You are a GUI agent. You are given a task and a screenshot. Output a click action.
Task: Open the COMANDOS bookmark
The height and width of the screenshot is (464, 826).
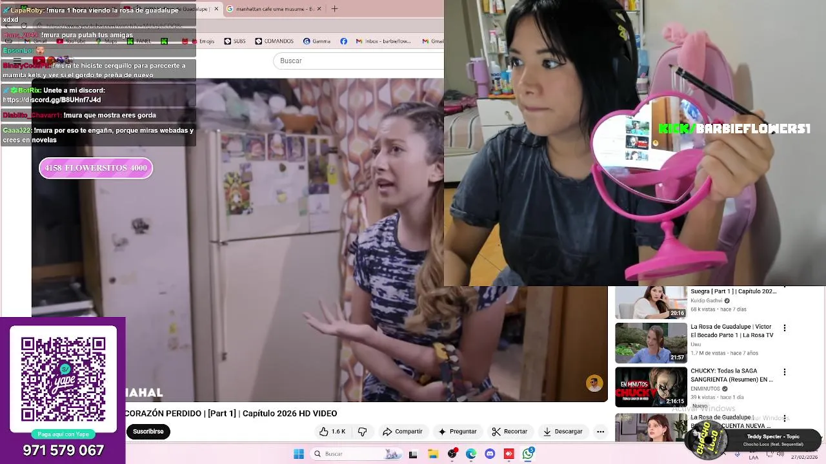pos(274,41)
